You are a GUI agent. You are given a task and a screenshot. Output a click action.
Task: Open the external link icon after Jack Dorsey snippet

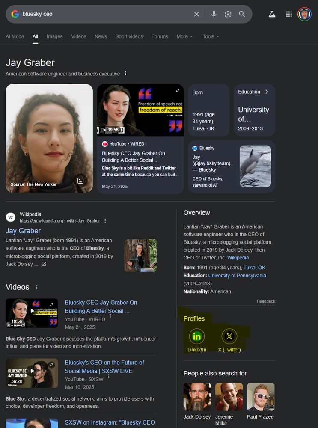coord(44,264)
